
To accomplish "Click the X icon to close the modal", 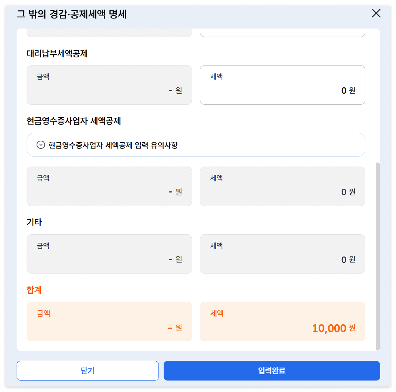I will click(x=376, y=13).
